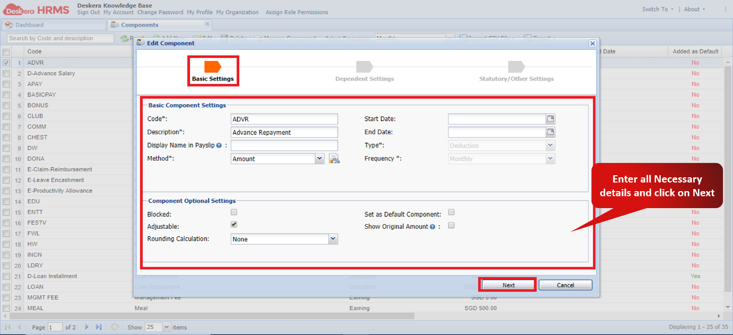Select the Statutory/Other Settings step arrow

516,66
